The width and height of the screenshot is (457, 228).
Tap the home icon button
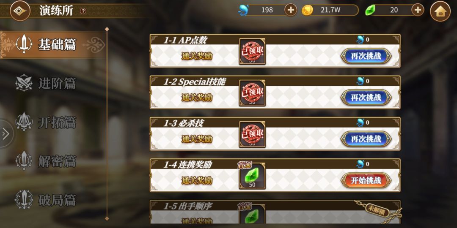pyautogui.click(x=440, y=11)
